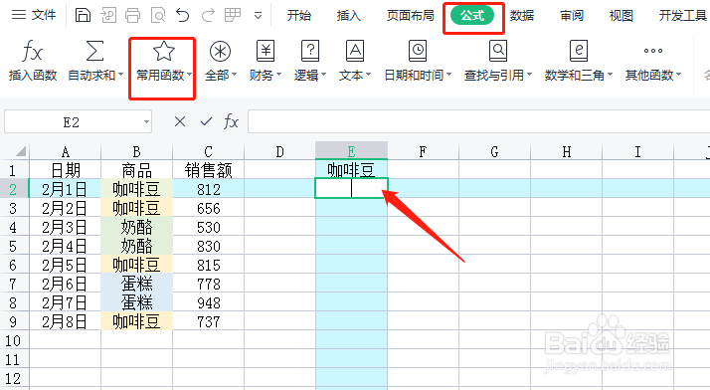Click 奶酪 cell in row 4
The height and width of the screenshot is (390, 710).
[x=137, y=227]
